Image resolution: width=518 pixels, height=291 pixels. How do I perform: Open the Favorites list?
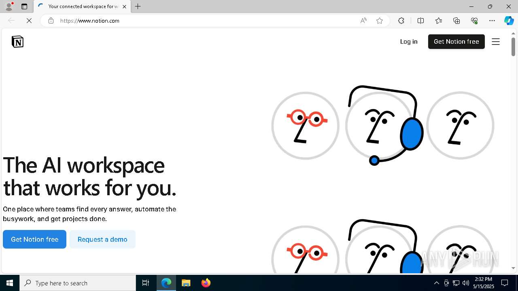tap(439, 21)
